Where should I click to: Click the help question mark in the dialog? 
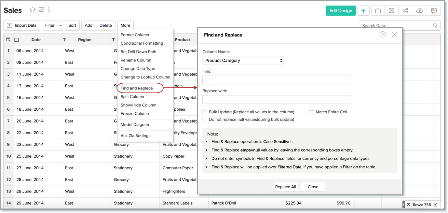point(382,35)
